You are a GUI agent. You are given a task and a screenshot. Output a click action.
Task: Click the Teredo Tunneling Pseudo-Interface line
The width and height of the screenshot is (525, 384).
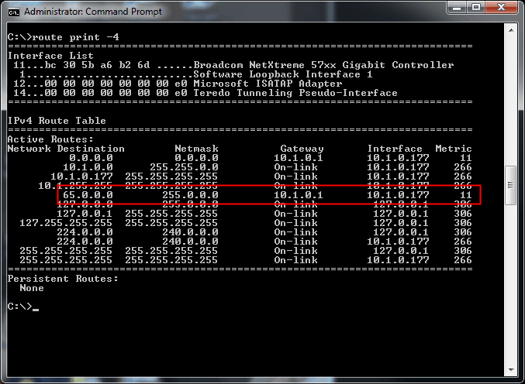(x=206, y=93)
